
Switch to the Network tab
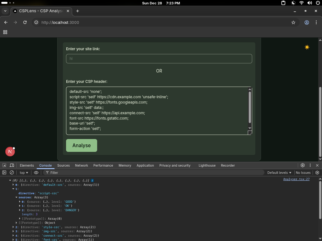point(81,165)
